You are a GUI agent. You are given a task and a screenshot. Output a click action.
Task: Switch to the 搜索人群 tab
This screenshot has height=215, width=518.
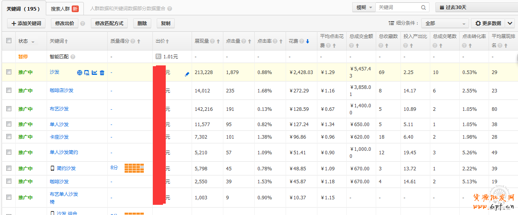tap(64, 8)
